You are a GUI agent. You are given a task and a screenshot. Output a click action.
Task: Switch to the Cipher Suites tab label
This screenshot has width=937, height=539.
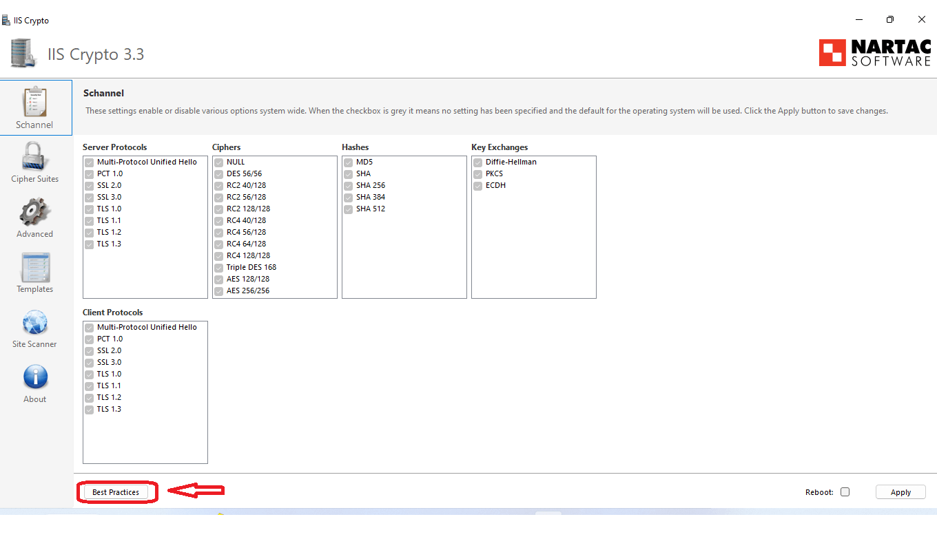[34, 179]
